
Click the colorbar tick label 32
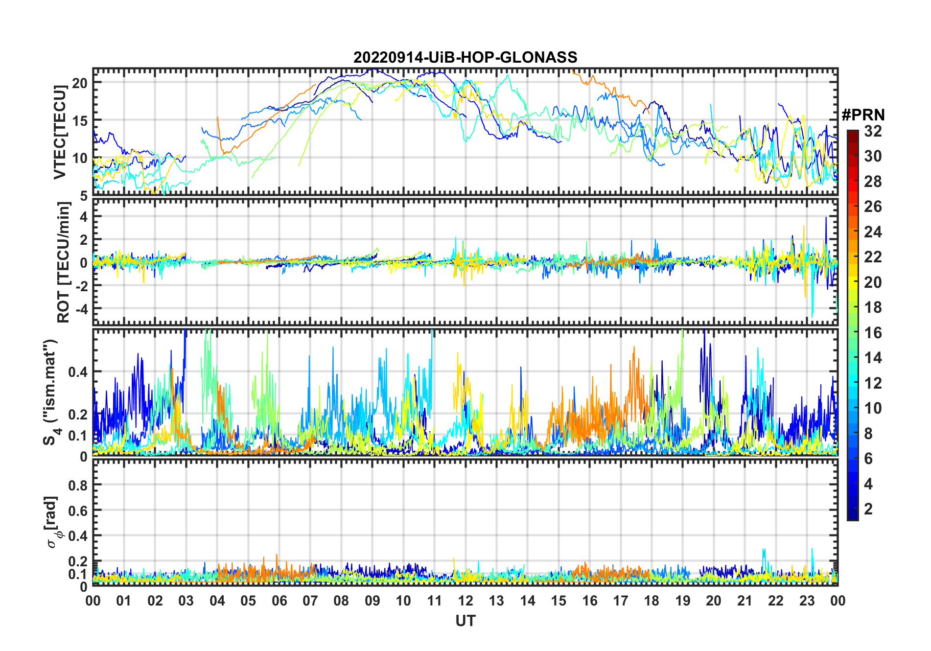coord(873,131)
